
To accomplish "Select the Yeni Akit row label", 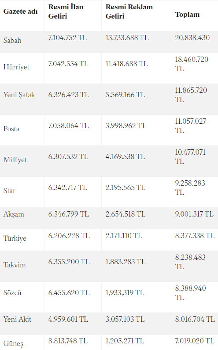I will tap(17, 319).
